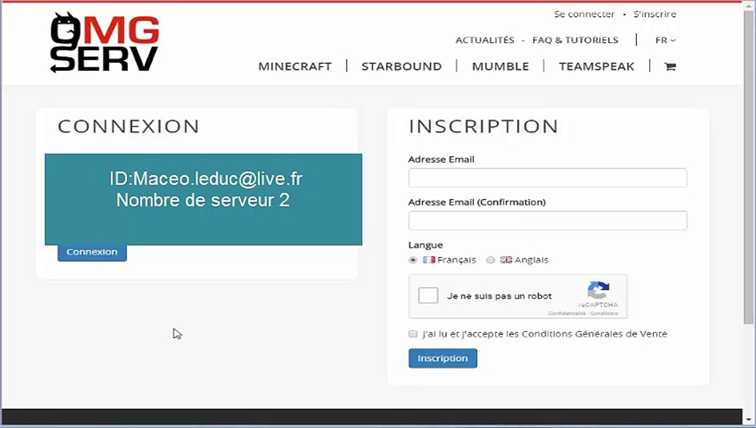
Task: Go to ACTUALITÉS page
Action: pos(485,40)
